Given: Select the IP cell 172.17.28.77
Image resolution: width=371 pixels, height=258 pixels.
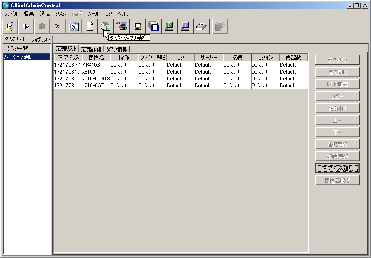Looking at the screenshot, I should coord(68,65).
